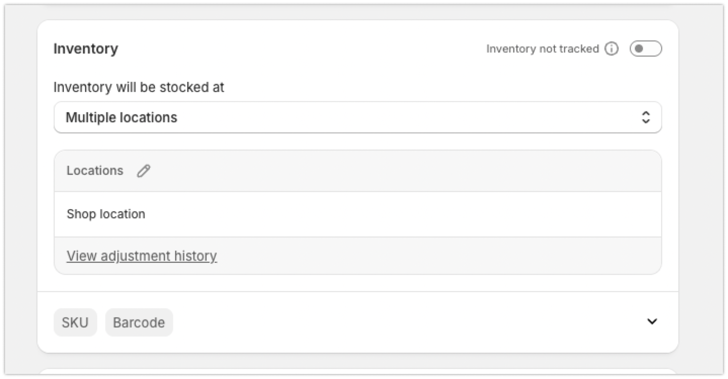Enable inventory tracking with the toggle switch
Image resolution: width=728 pixels, height=379 pixels.
[x=645, y=49]
